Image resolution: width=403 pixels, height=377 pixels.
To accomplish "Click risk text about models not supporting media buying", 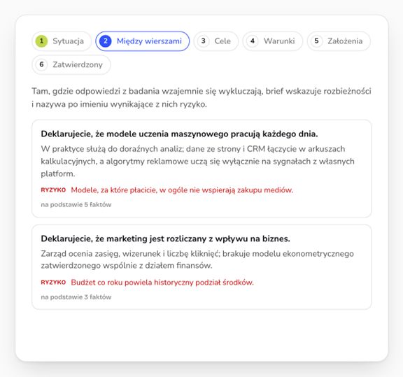I will click(182, 190).
